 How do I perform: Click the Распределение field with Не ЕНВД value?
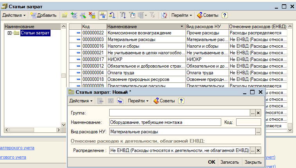[180, 150]
